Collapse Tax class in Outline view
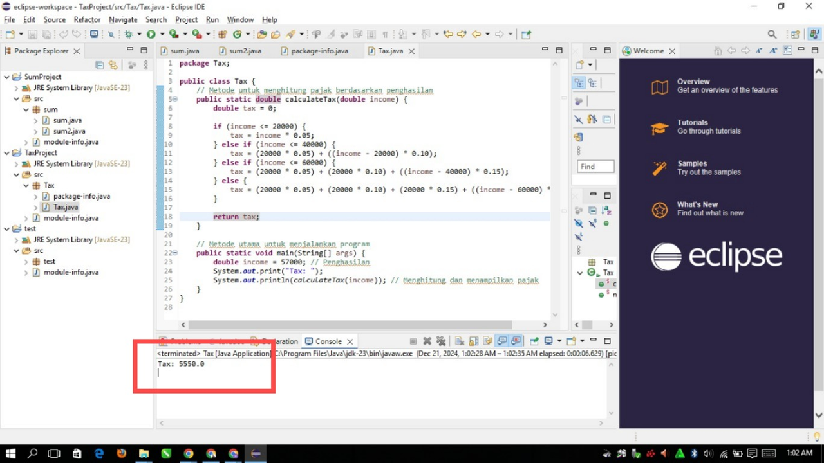This screenshot has height=463, width=824. (580, 273)
